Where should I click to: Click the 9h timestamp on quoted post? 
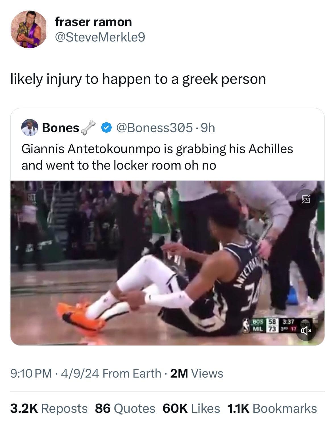(208, 128)
